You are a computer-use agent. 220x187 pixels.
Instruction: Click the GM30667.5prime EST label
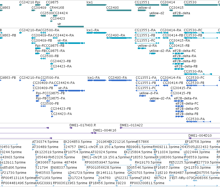(49, 162)
